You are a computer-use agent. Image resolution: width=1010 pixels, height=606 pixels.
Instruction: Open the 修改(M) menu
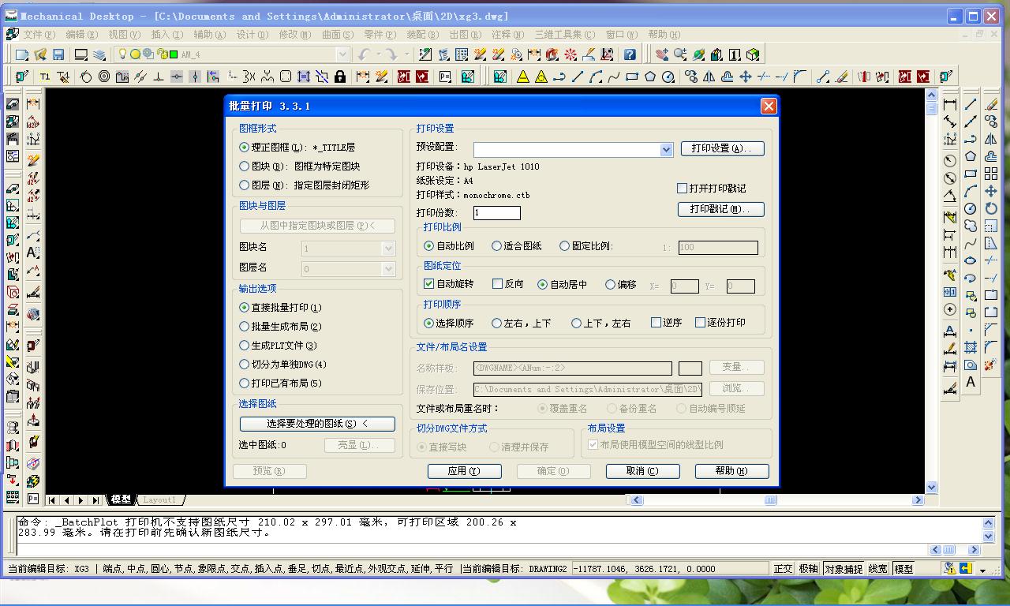tap(295, 35)
